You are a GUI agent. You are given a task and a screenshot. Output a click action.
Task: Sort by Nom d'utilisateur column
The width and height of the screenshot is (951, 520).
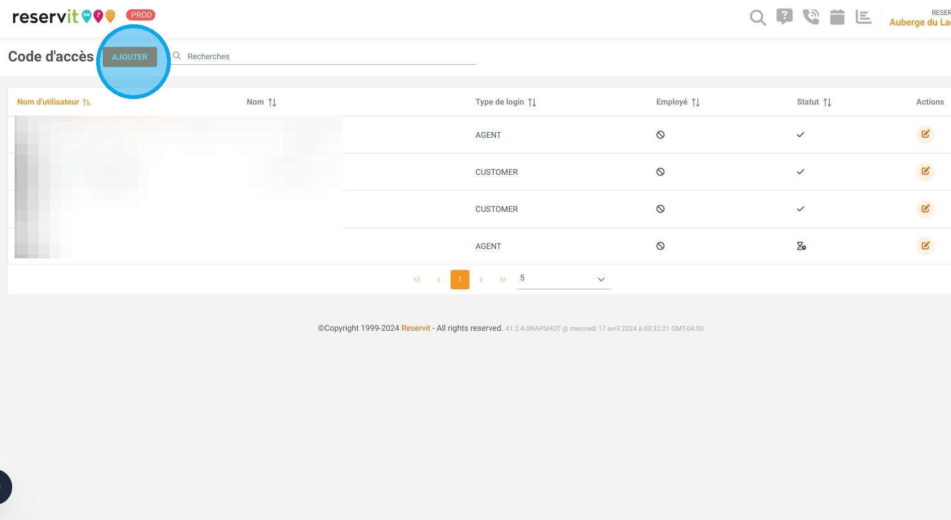pos(54,102)
